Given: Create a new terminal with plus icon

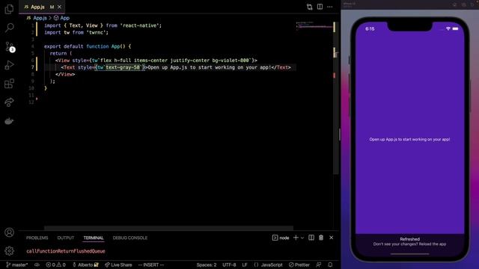Looking at the screenshot, I should click(296, 238).
